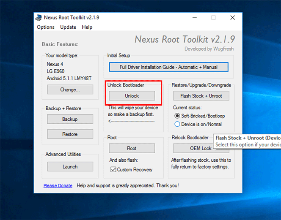Click the OEM Lock button
The width and height of the screenshot is (281, 220).
[201, 148]
